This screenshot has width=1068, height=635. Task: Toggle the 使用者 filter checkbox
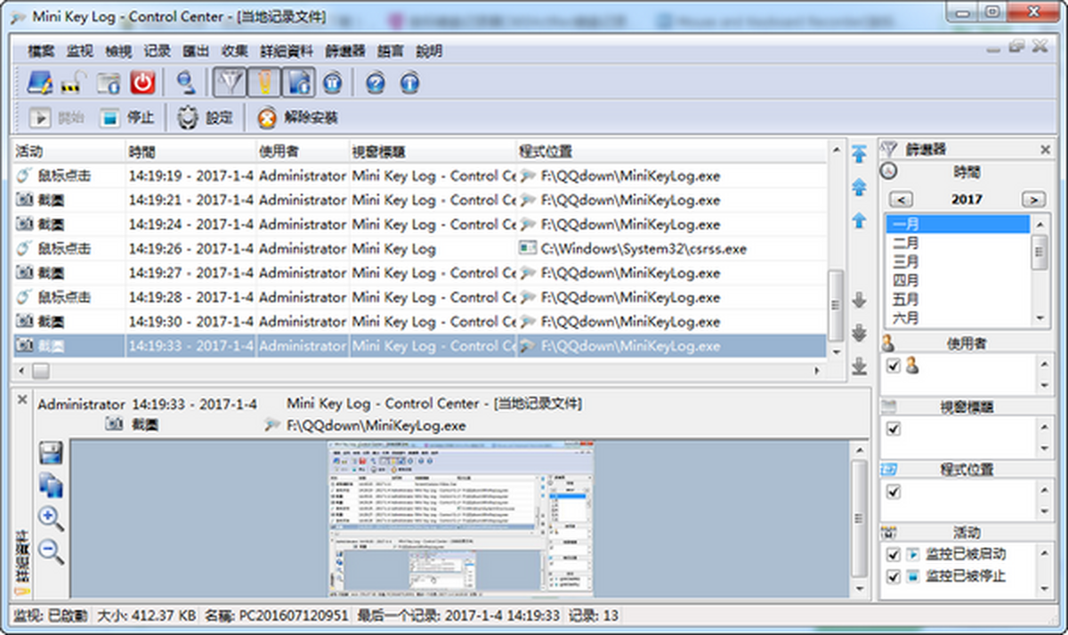[894, 366]
